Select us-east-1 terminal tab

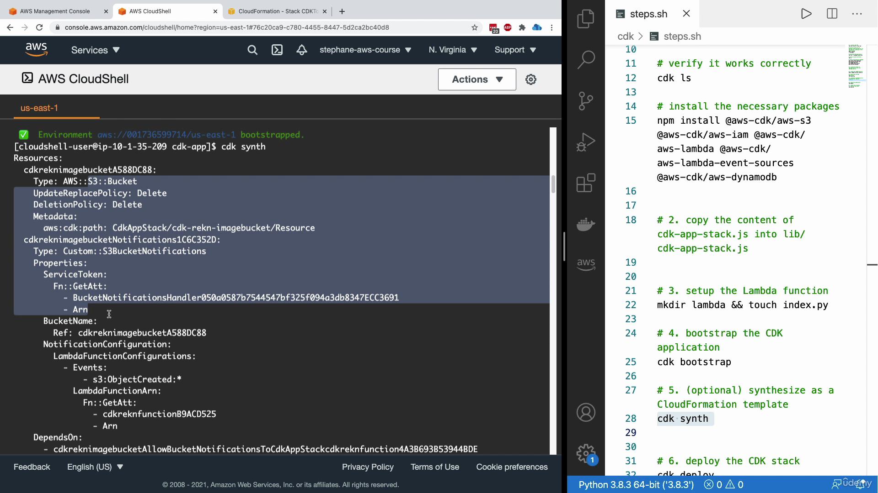pos(39,108)
